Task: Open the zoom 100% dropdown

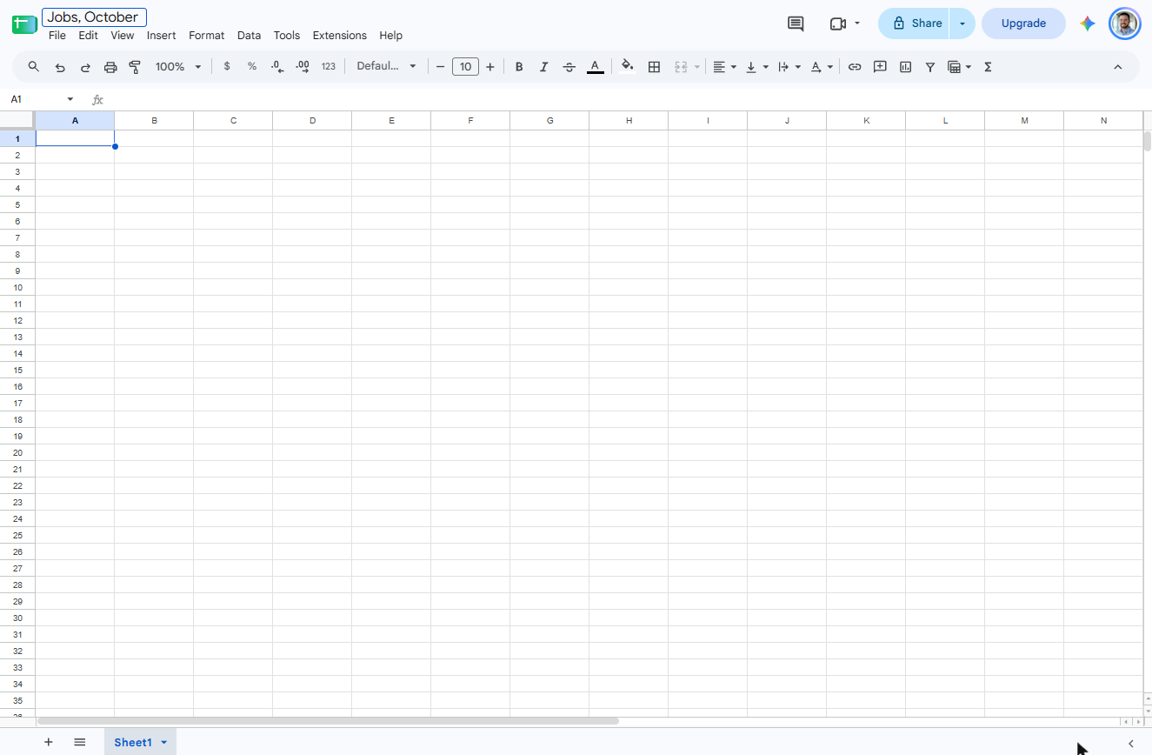Action: click(x=178, y=67)
